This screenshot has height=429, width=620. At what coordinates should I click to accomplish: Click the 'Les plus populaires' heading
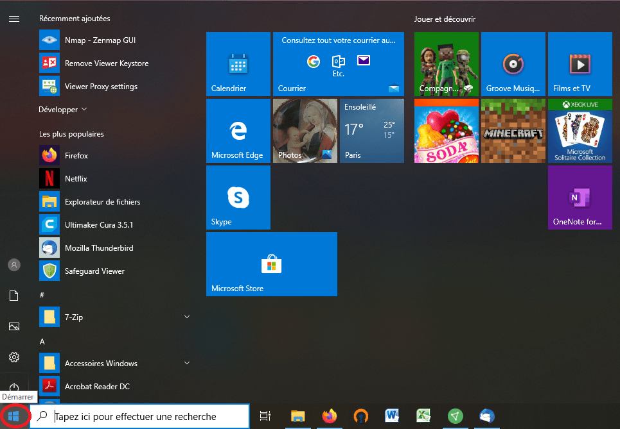pyautogui.click(x=71, y=134)
